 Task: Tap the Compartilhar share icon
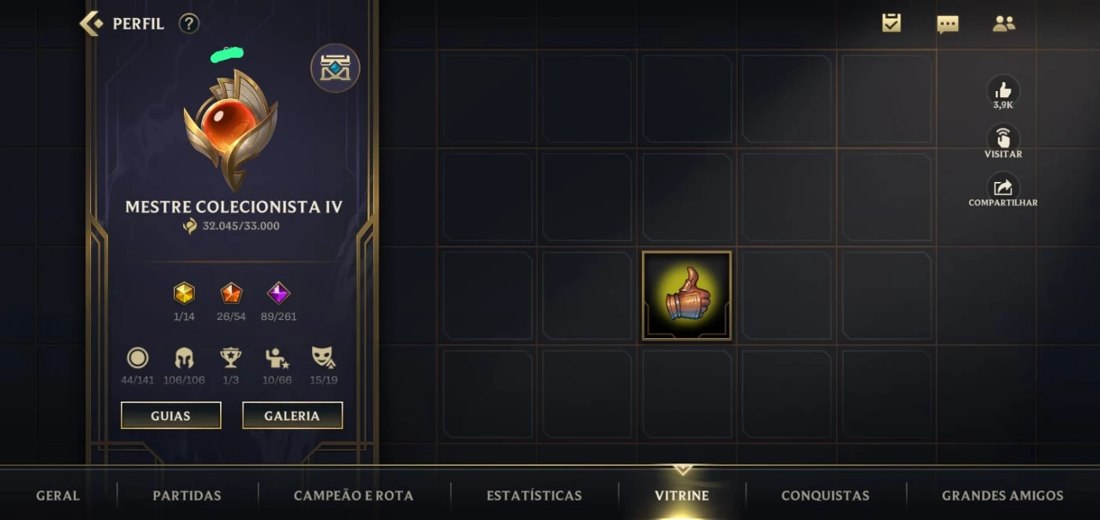click(1003, 188)
